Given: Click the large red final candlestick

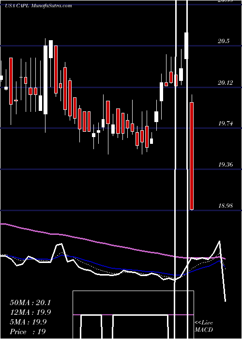Looking at the screenshot, I should click(x=192, y=156).
